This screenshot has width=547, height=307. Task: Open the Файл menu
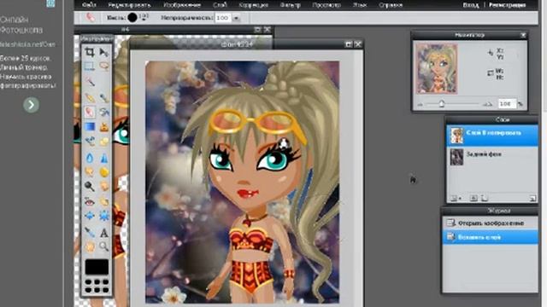[89, 5]
